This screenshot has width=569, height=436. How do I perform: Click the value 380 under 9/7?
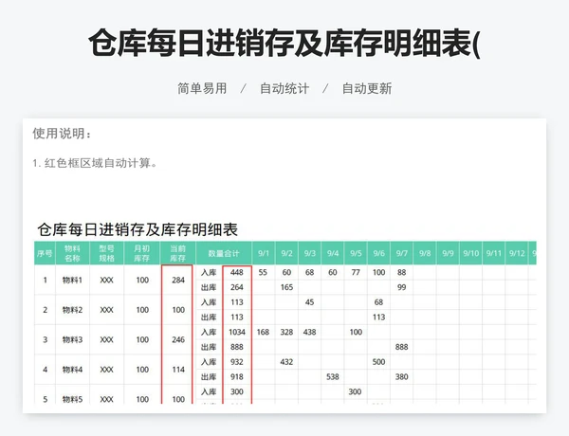click(402, 376)
